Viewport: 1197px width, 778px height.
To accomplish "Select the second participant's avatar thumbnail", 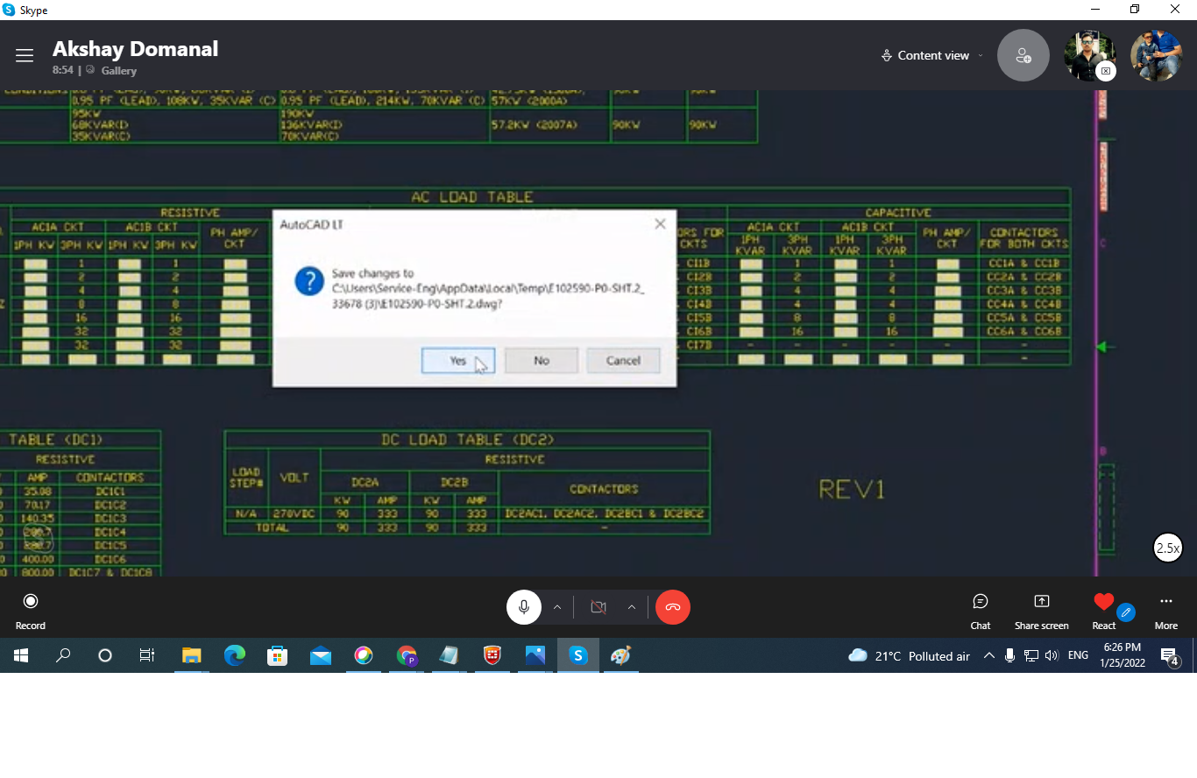I will pyautogui.click(x=1156, y=56).
